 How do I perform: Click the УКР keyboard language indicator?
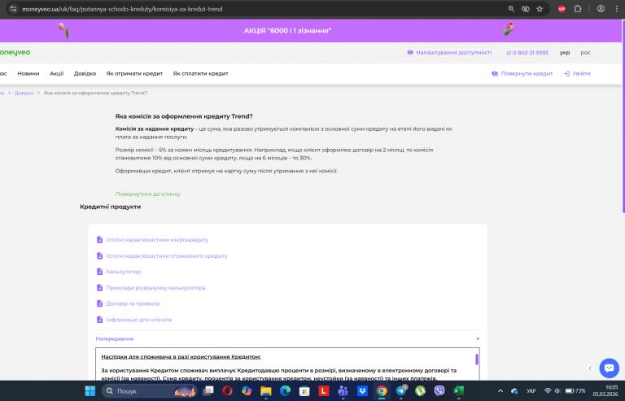[531, 391]
